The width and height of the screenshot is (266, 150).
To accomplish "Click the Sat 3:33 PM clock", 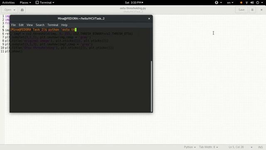I will (134, 2).
